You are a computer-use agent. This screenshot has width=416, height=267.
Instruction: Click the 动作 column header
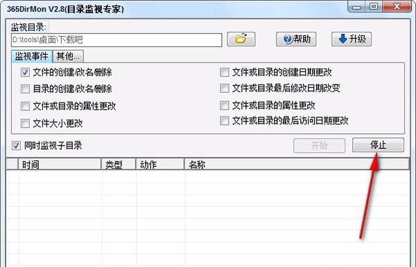pos(160,164)
